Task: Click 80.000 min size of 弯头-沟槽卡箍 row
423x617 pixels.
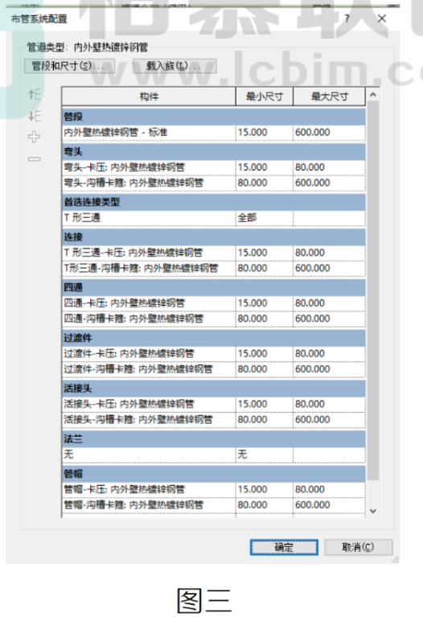Action: (x=265, y=183)
